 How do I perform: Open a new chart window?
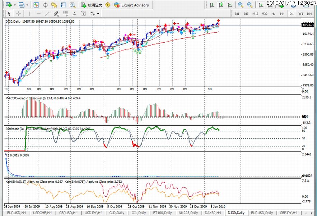[x=9, y=5]
